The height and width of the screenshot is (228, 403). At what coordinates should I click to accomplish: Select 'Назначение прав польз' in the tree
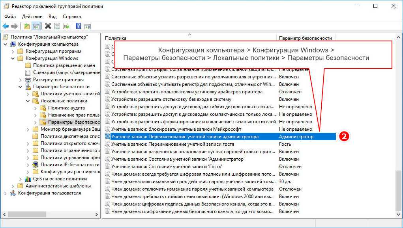tap(74, 115)
